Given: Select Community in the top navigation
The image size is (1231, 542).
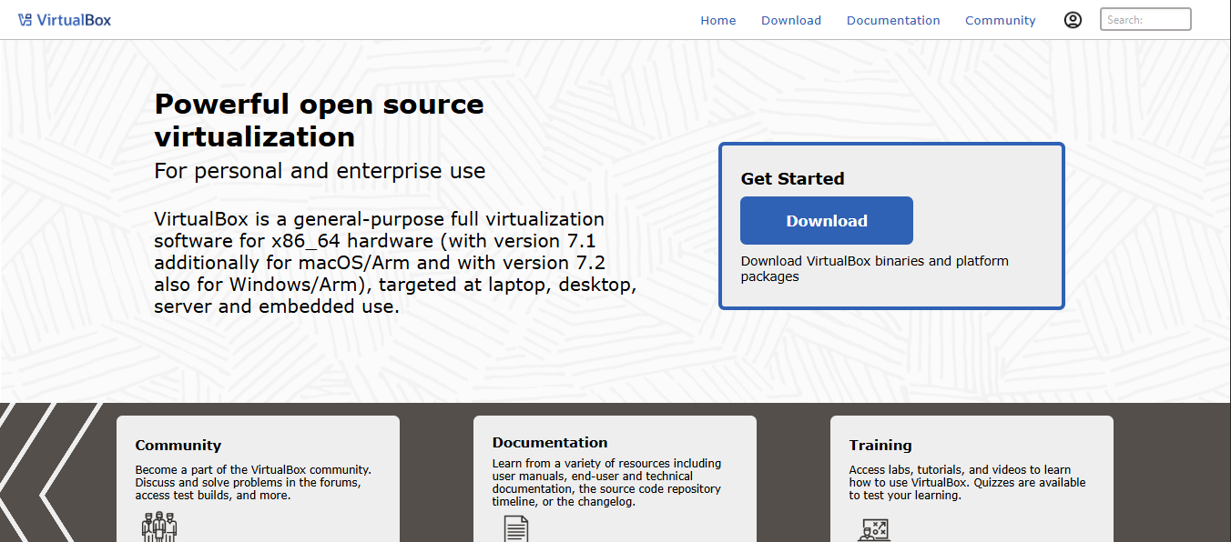Looking at the screenshot, I should [1000, 20].
